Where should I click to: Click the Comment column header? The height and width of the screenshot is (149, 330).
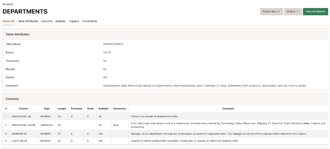point(228,109)
